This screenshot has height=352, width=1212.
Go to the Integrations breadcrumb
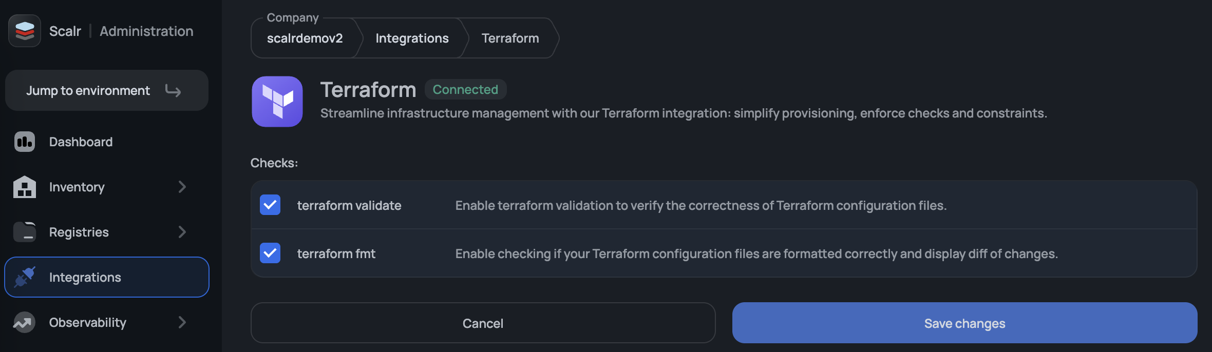point(412,38)
